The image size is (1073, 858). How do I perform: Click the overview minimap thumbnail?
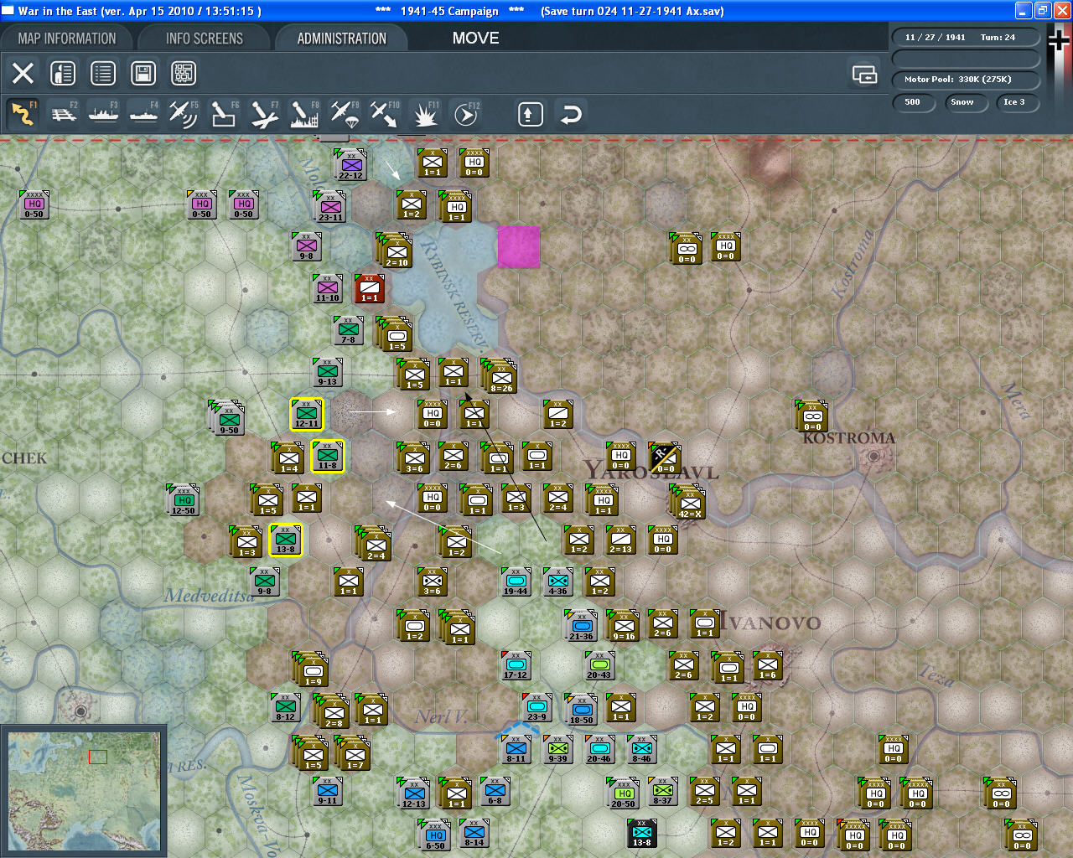pyautogui.click(x=85, y=793)
